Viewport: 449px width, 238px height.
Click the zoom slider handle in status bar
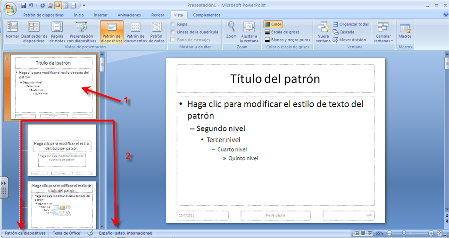point(404,233)
